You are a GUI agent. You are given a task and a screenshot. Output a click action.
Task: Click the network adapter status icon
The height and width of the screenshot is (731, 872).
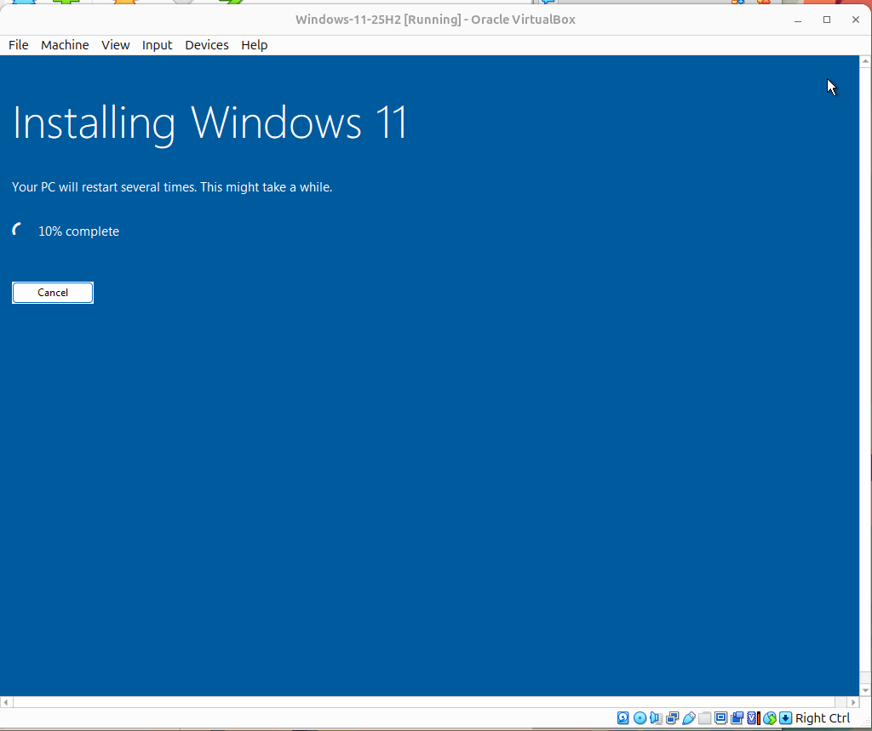[x=672, y=718]
